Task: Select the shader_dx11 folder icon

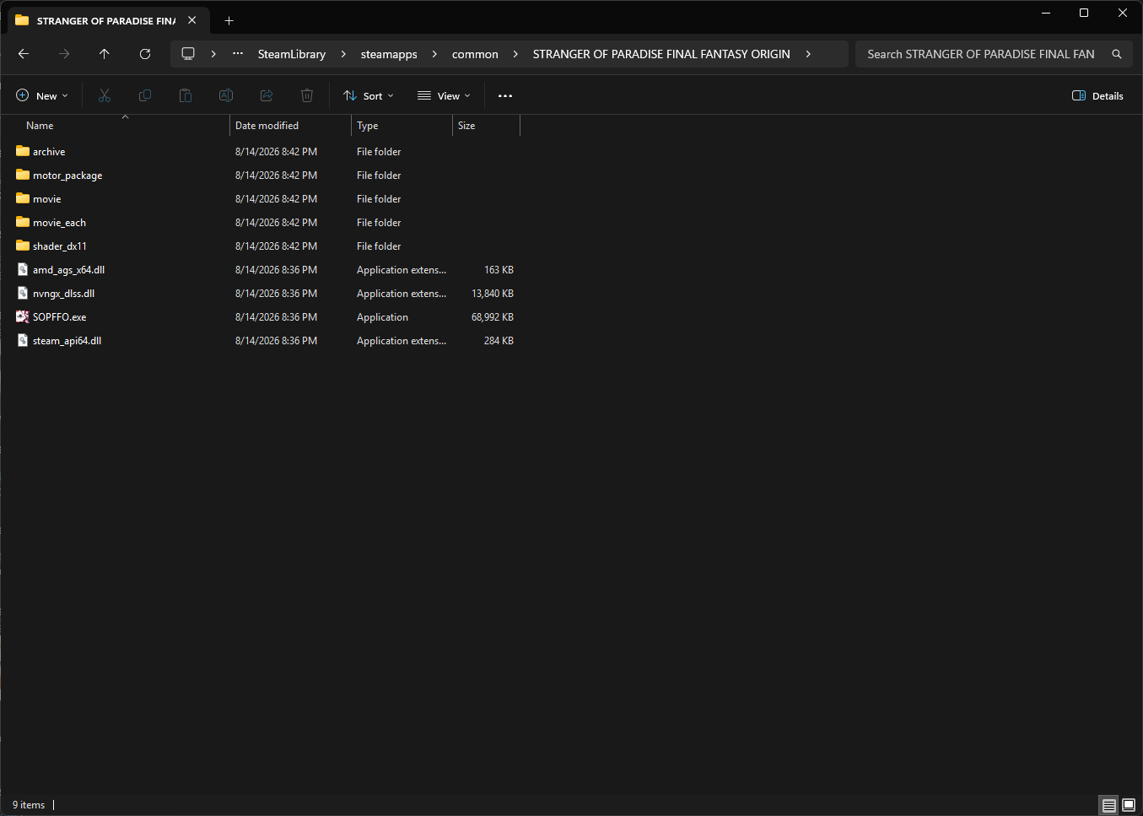Action: pos(23,246)
